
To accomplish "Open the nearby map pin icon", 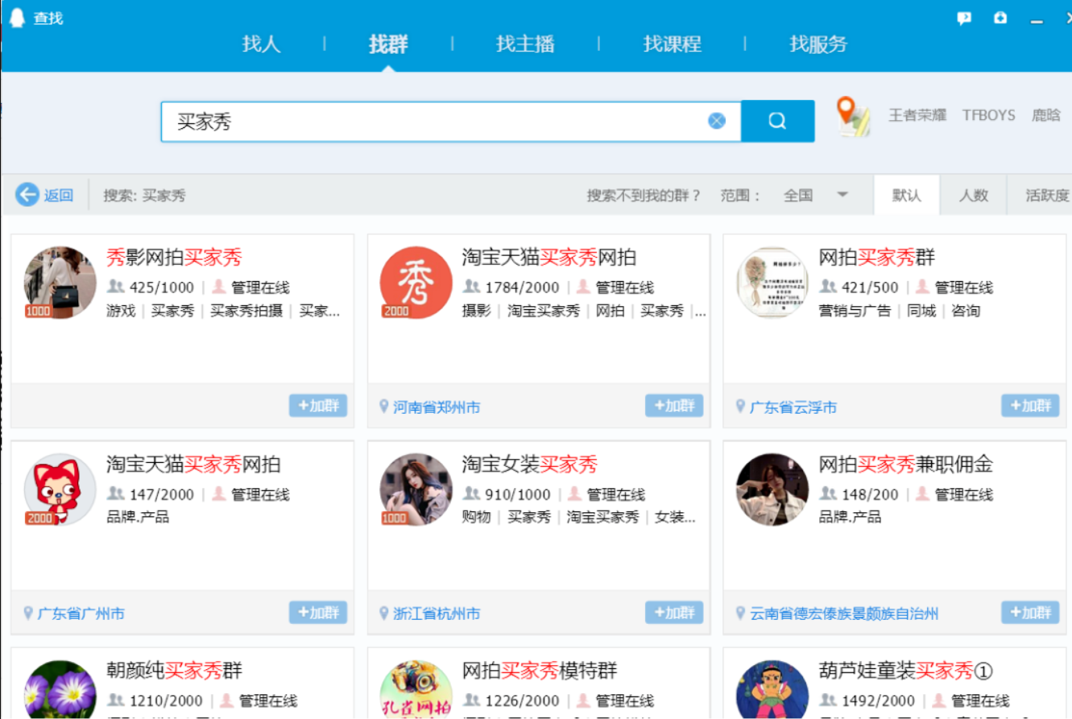I will (853, 116).
